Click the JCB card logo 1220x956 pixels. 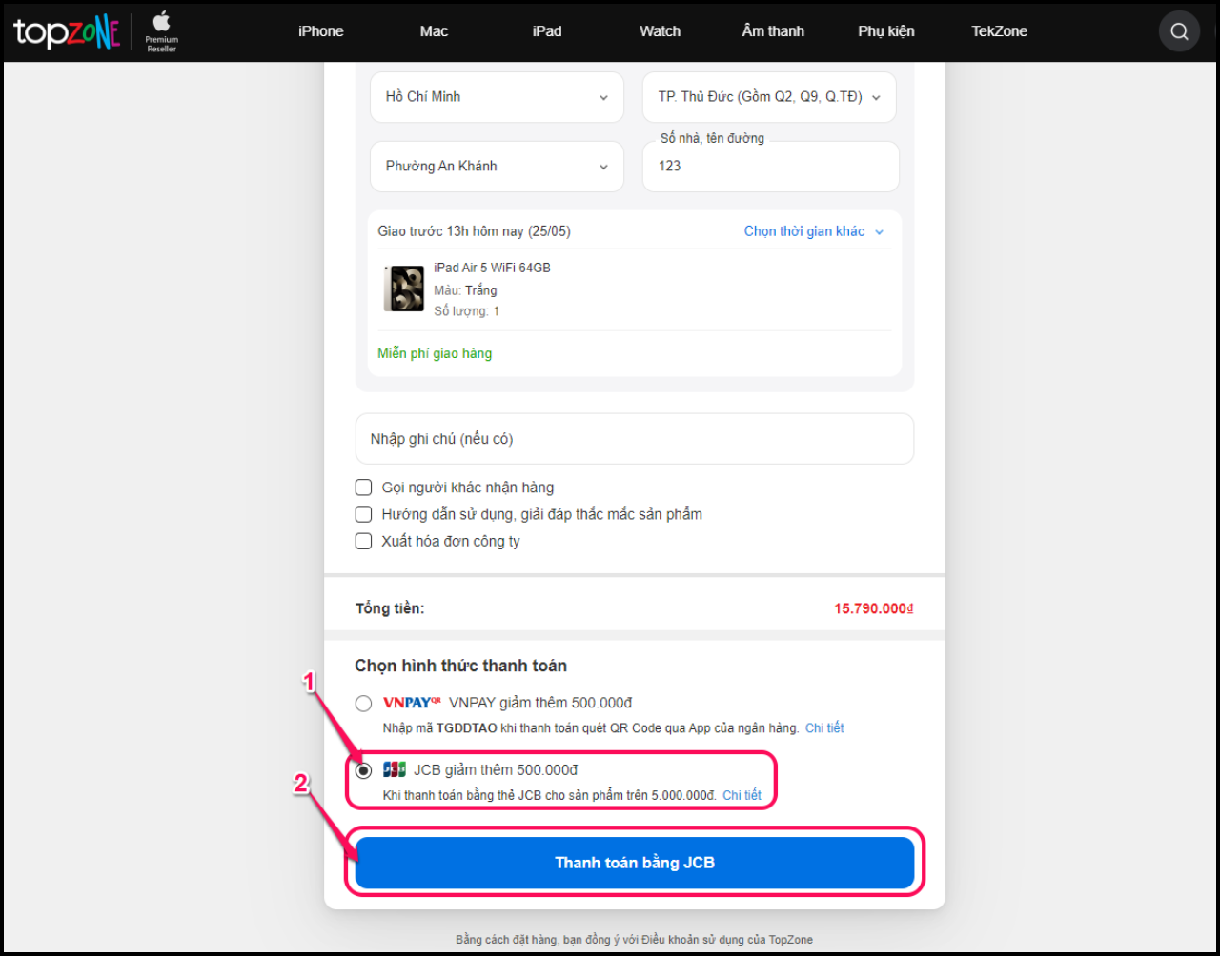pos(395,769)
